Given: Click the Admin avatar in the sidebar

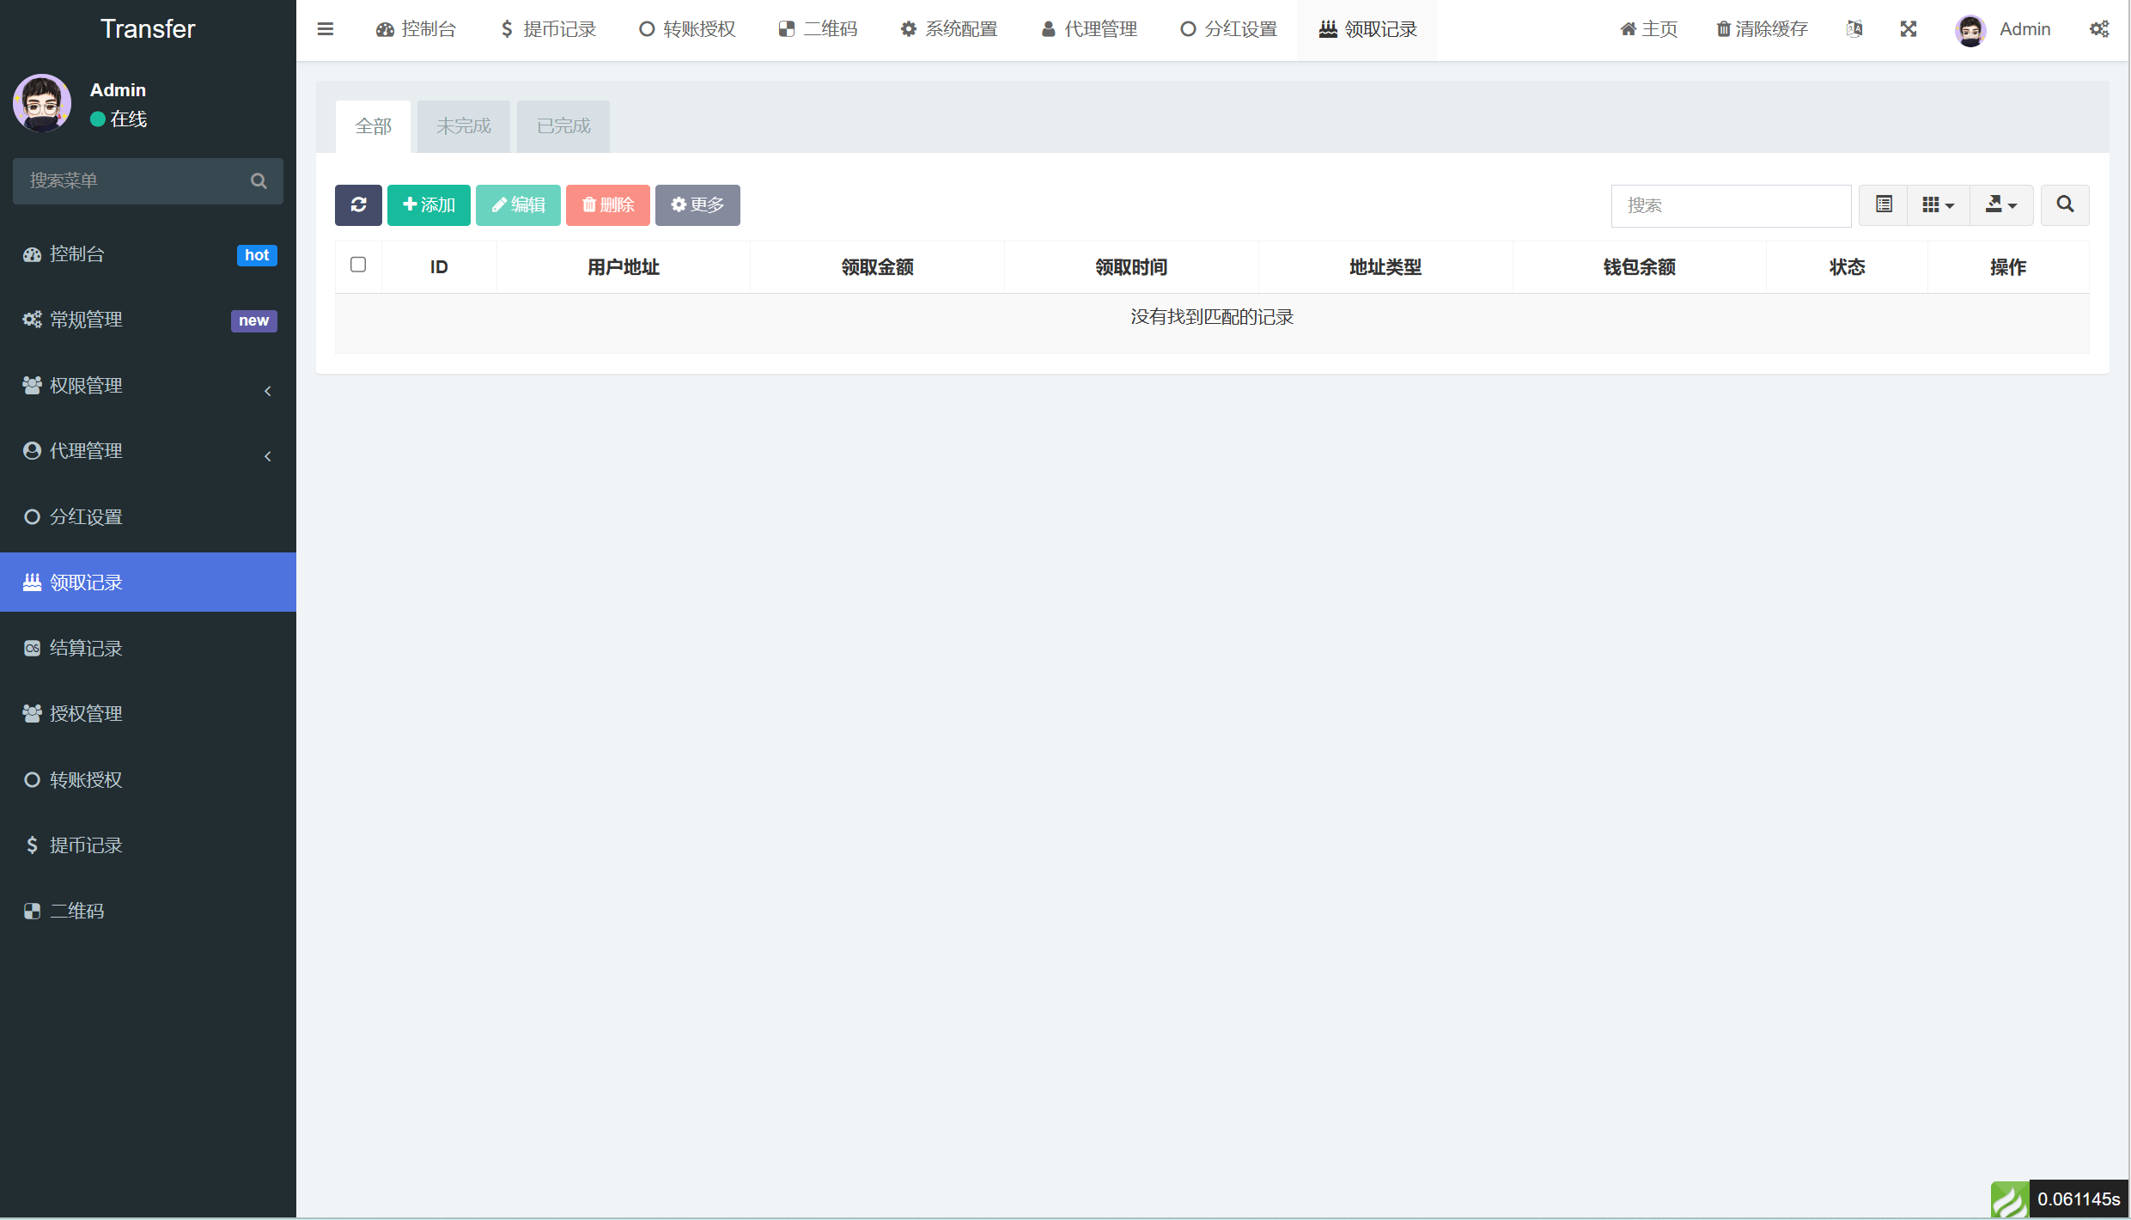Looking at the screenshot, I should pos(42,103).
